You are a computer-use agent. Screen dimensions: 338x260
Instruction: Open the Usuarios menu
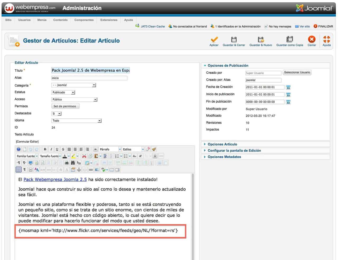24,20
